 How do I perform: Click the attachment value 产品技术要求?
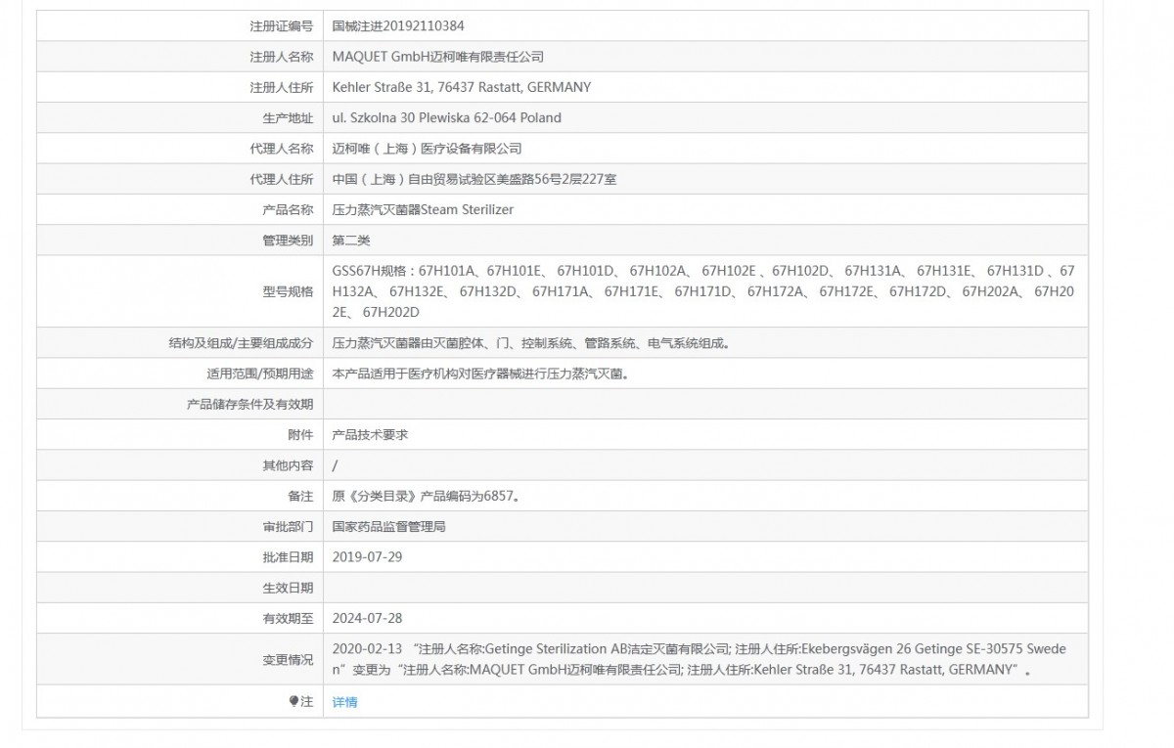click(370, 435)
